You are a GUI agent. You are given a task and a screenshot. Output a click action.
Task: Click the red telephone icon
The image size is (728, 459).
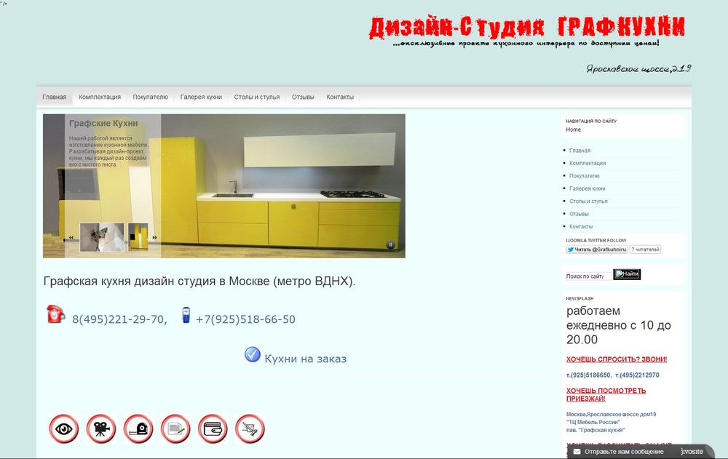tap(55, 314)
